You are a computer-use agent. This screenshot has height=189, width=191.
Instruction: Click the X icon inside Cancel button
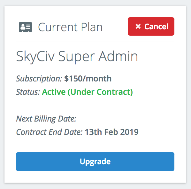click(x=138, y=26)
